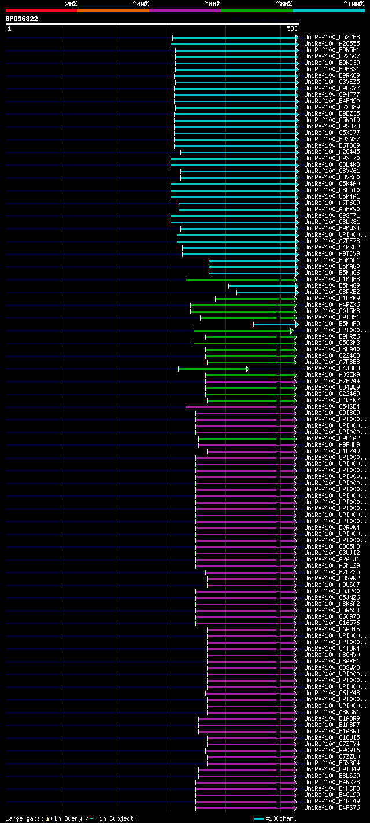The width and height of the screenshot is (370, 823).
Task: Click the query end position 533
Action: pos(292,28)
